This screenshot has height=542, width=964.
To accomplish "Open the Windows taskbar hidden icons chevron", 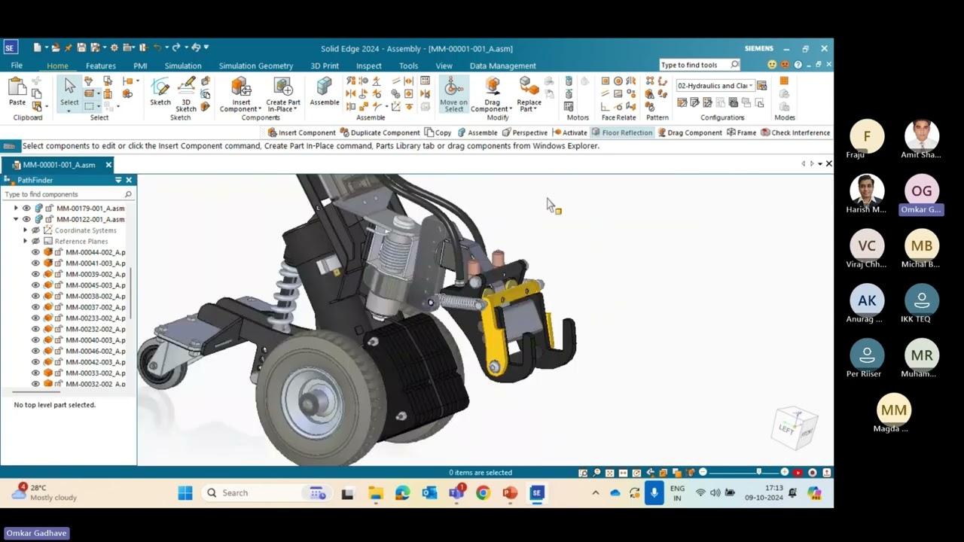I will [x=595, y=493].
